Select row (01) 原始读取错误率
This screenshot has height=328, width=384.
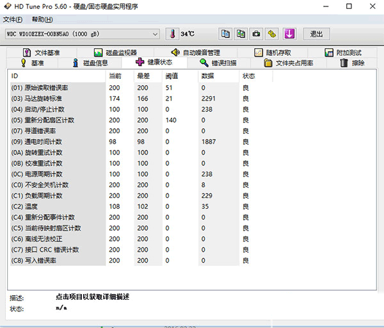pos(141,88)
